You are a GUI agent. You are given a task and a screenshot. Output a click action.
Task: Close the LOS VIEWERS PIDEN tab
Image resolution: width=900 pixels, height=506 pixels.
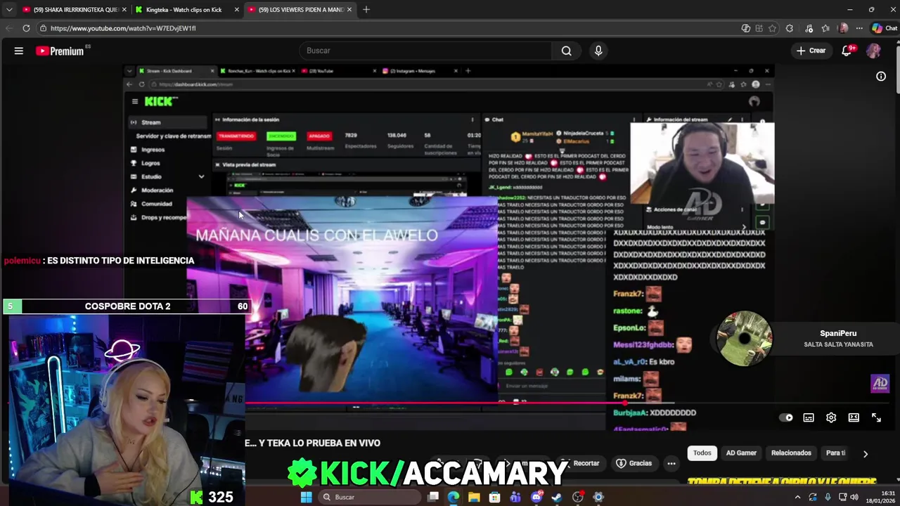click(x=349, y=10)
